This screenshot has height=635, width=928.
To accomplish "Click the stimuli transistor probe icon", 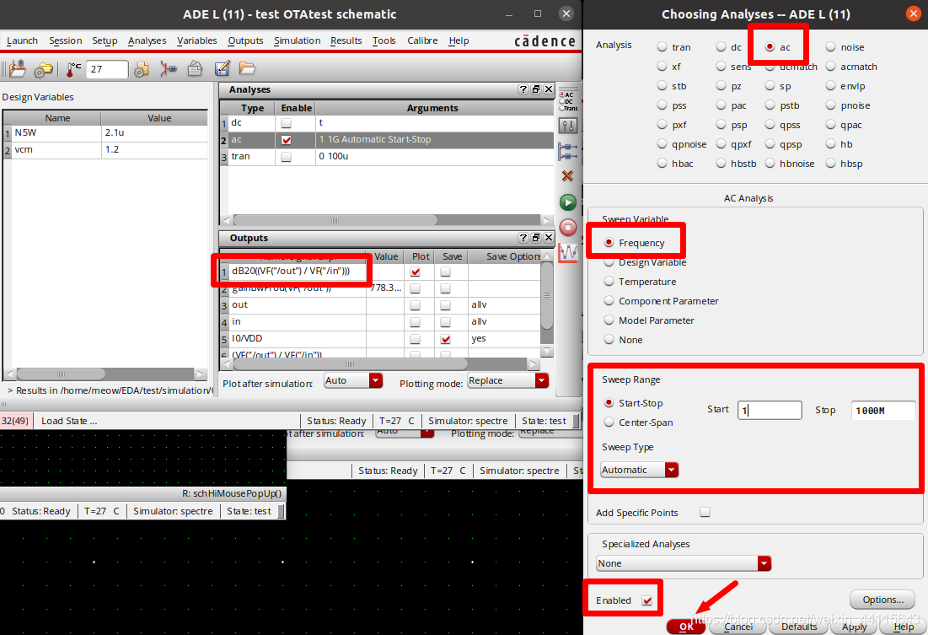I will 168,69.
